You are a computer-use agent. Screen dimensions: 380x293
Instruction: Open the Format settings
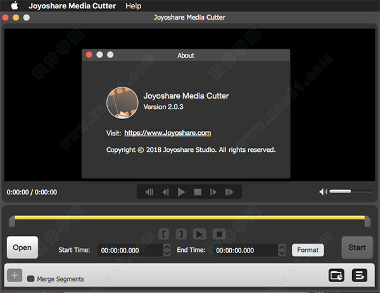click(308, 250)
